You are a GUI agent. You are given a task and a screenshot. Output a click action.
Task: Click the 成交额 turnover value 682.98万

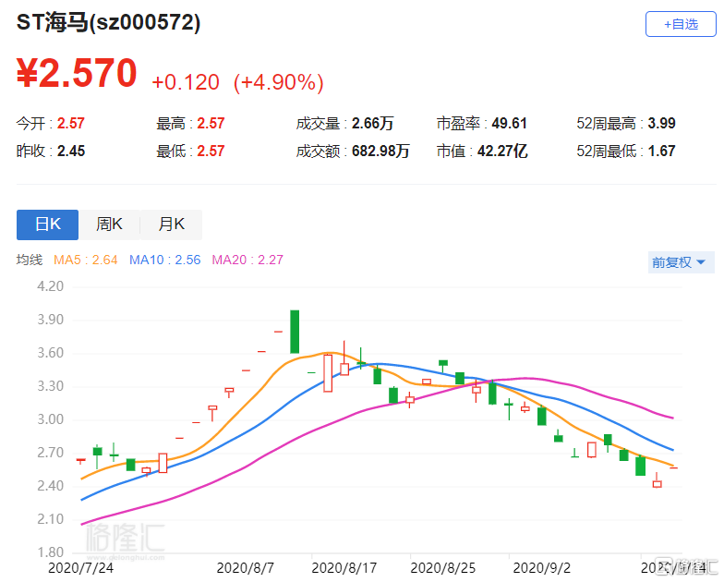pos(380,152)
